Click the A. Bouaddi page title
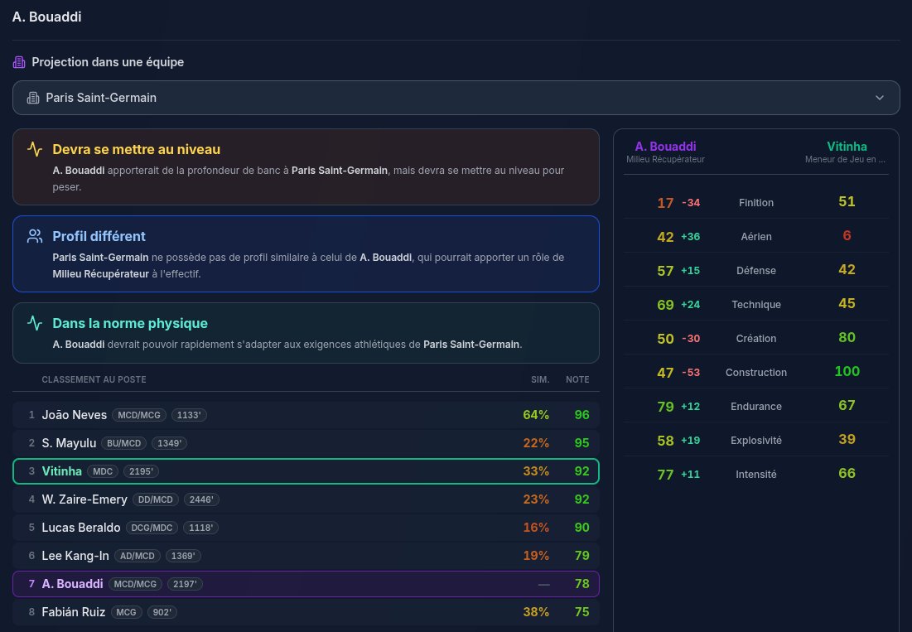912x632 pixels. (x=46, y=17)
